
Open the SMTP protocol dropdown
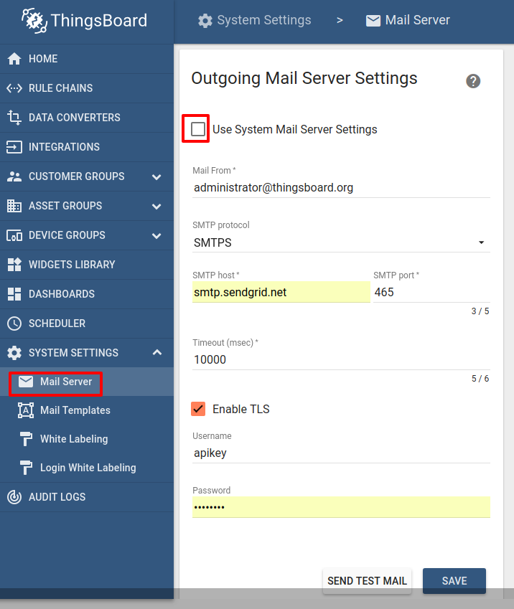(341, 243)
